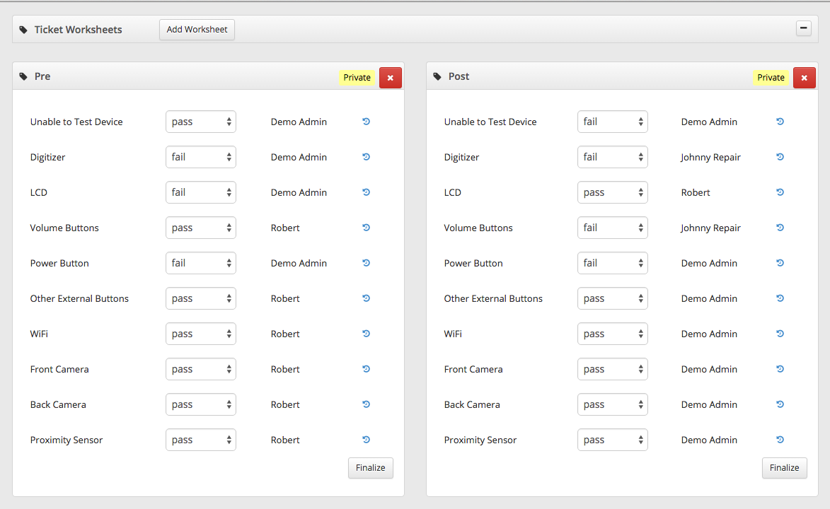
Task: Open Post Front Camera result dropdown
Action: [x=612, y=369]
